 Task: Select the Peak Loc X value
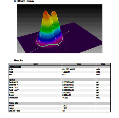(68, 88)
